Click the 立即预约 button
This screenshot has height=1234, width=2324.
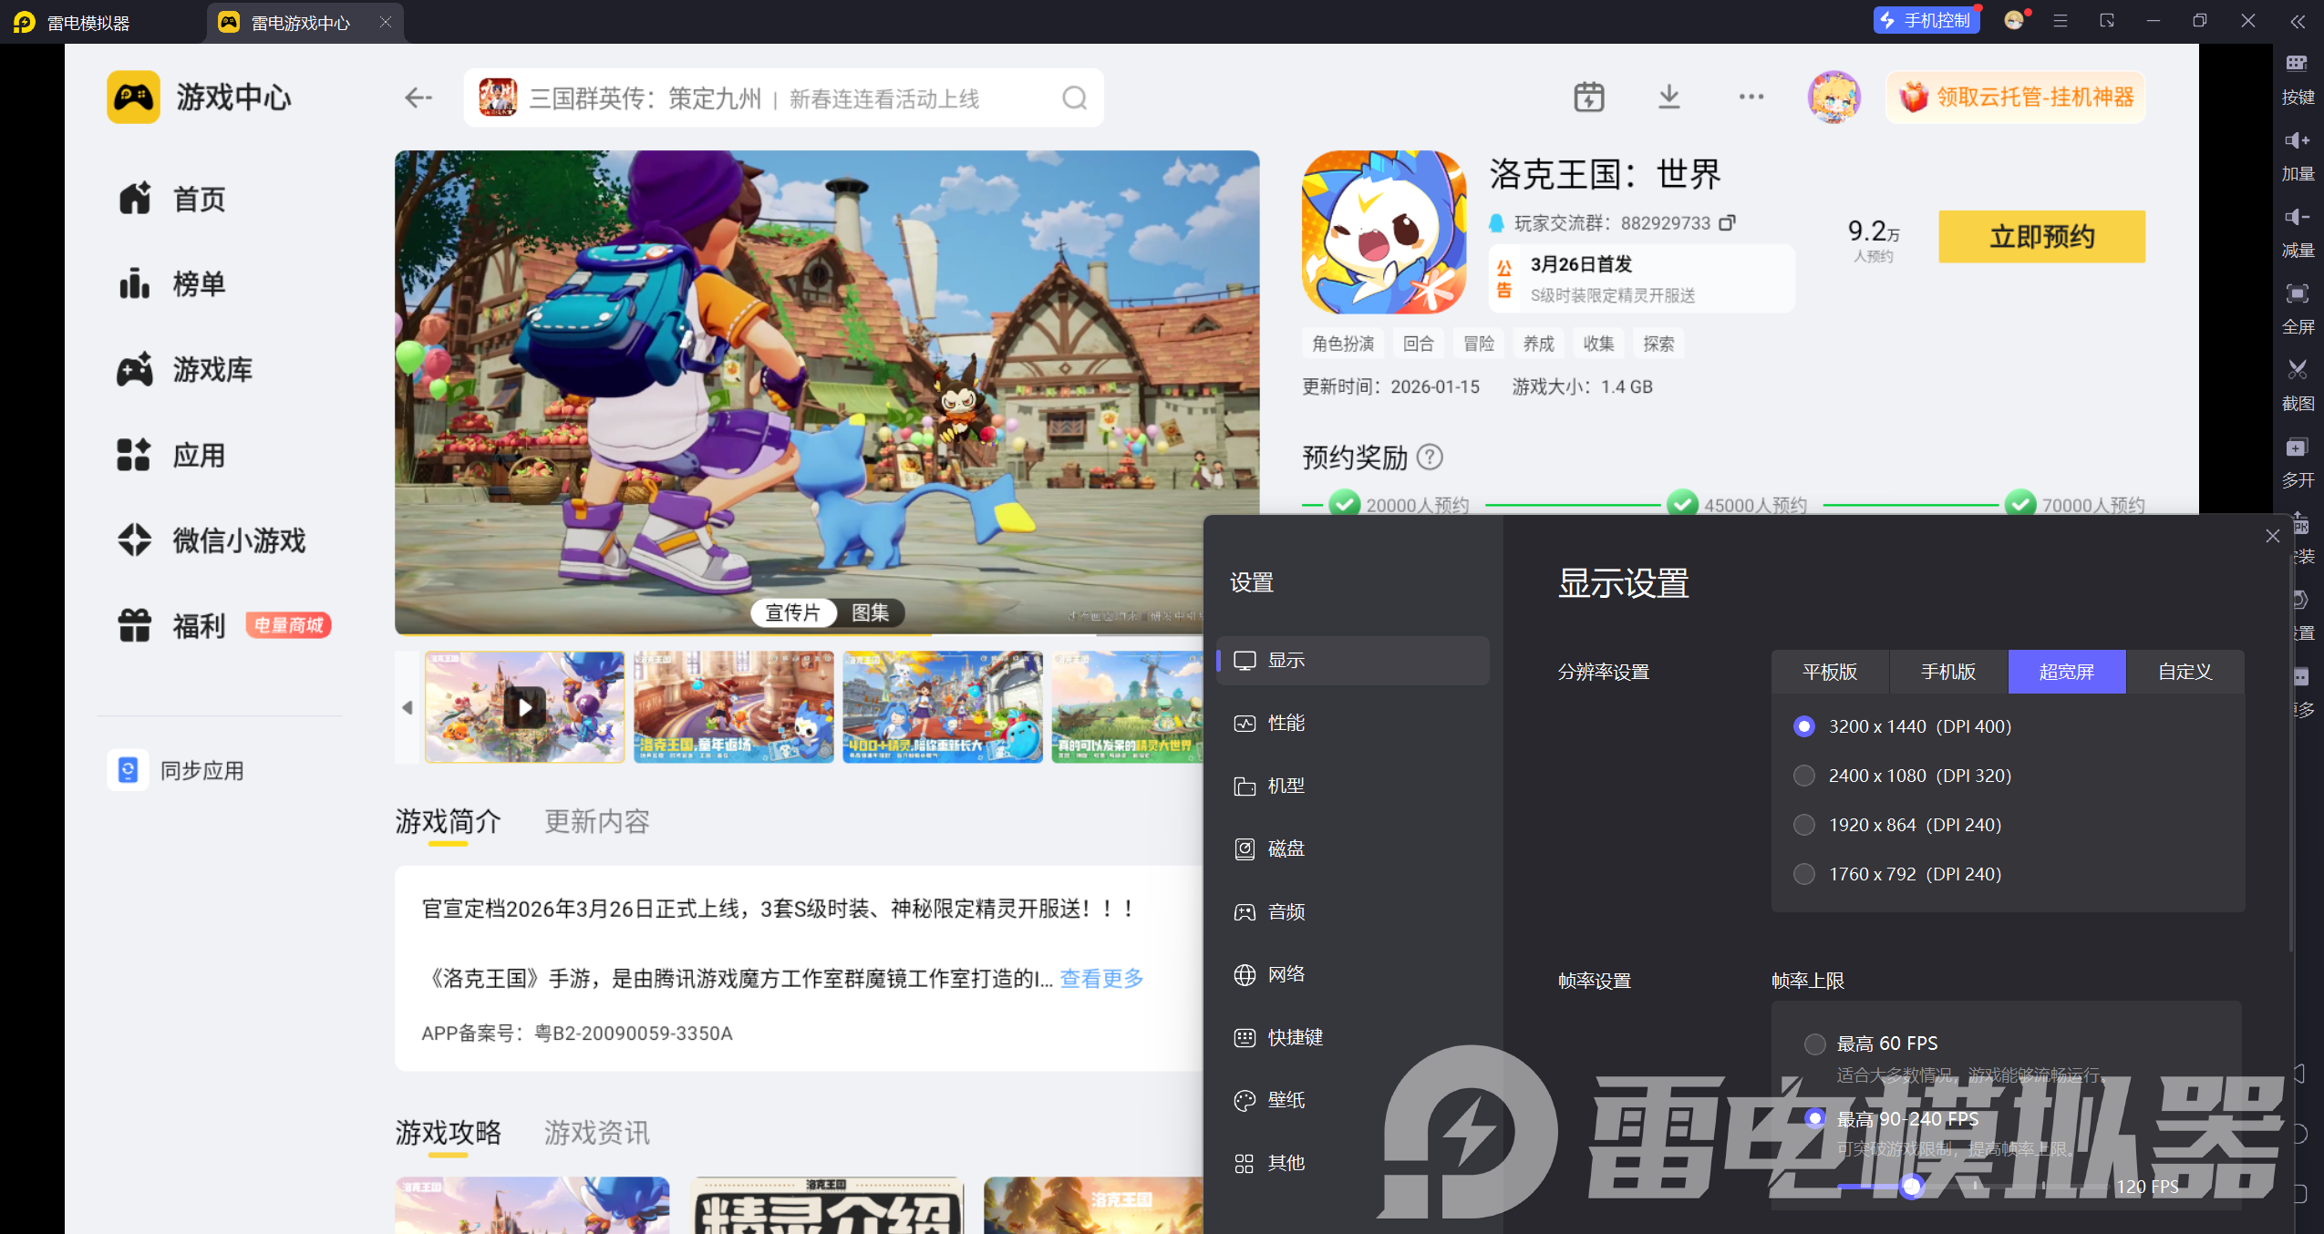pyautogui.click(x=2040, y=237)
